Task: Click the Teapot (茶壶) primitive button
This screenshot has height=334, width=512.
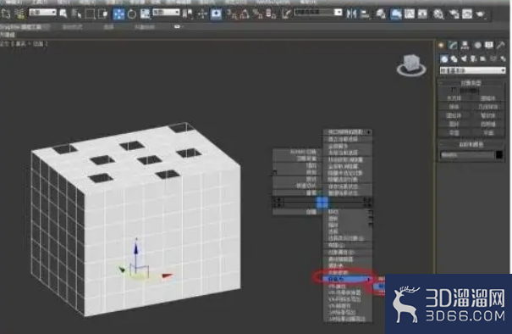Action: [454, 132]
